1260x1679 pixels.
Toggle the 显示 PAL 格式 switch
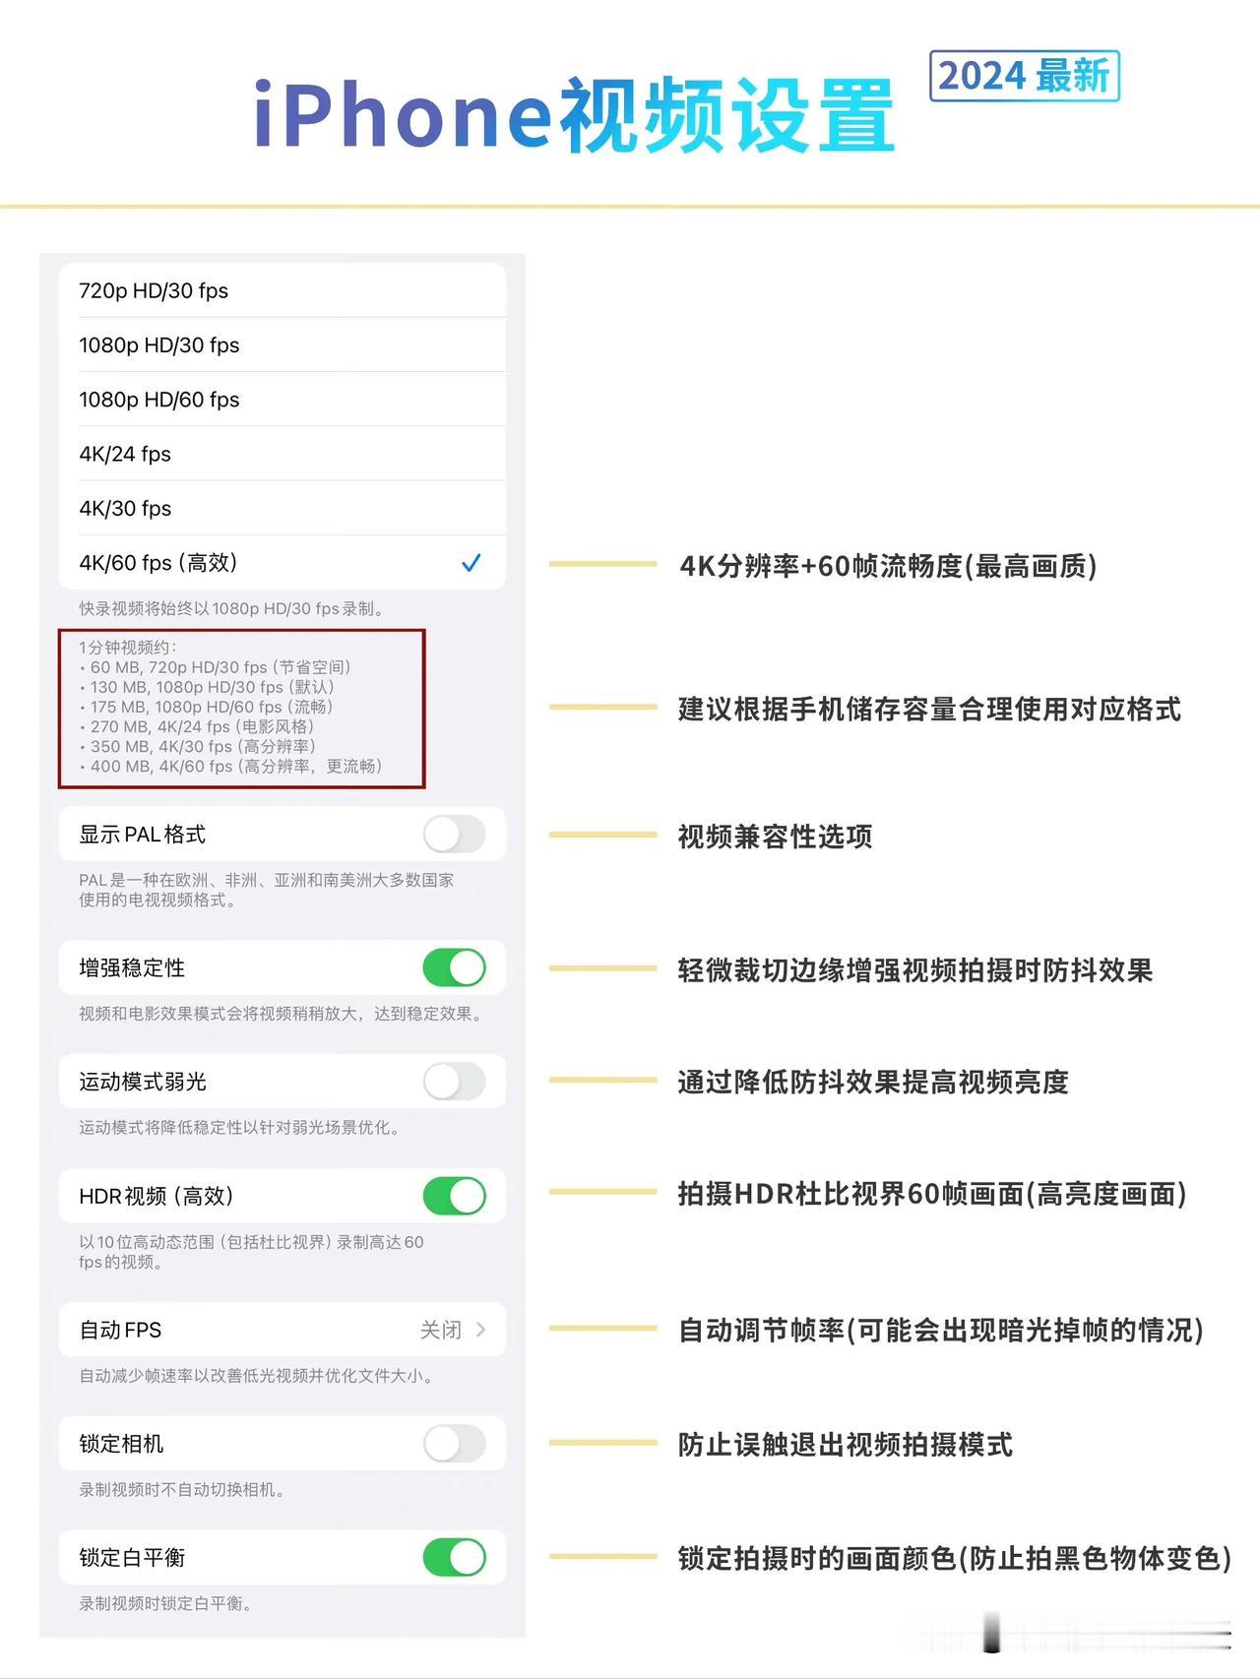[x=455, y=835]
